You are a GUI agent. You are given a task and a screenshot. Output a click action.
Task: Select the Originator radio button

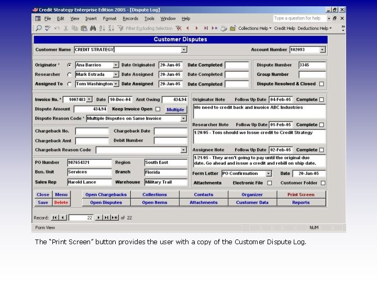point(70,65)
